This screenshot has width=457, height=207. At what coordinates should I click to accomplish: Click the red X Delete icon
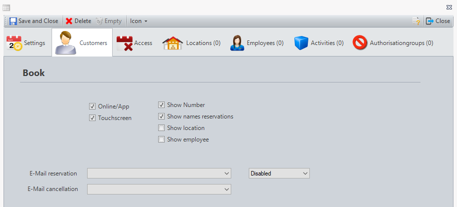click(x=69, y=21)
